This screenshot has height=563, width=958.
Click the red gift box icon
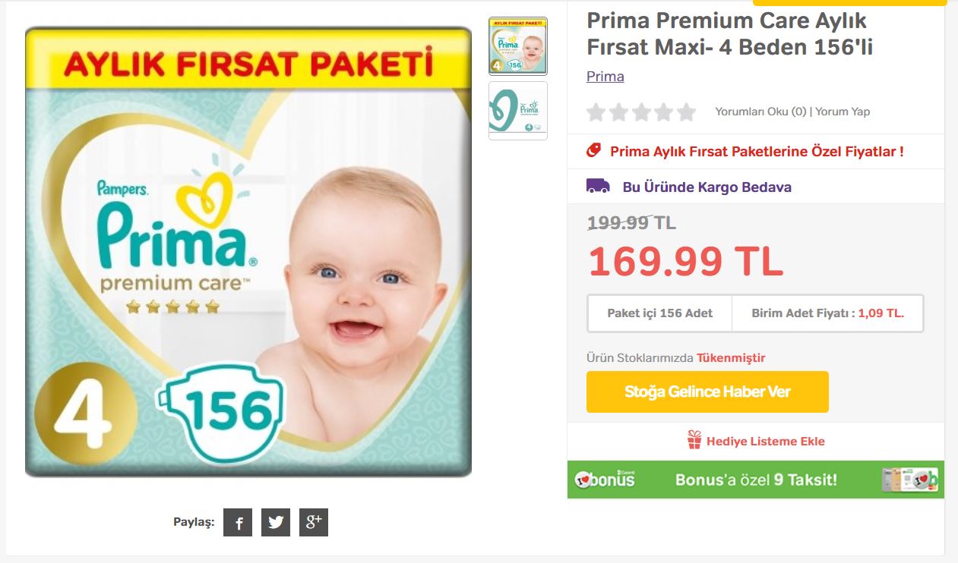(x=694, y=440)
